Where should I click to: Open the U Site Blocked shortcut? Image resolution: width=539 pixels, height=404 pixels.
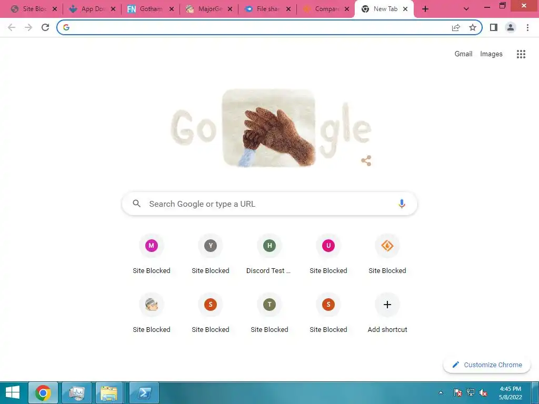328,254
